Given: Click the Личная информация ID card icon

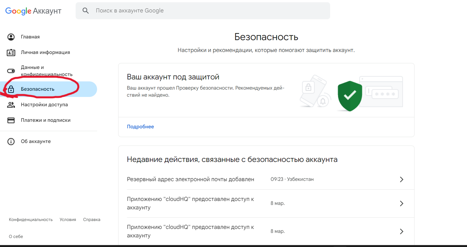Looking at the screenshot, I should tap(11, 53).
